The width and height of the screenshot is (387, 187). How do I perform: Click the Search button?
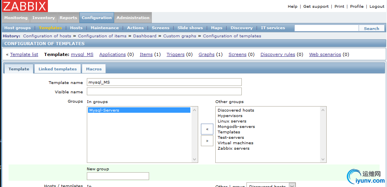click(371, 28)
